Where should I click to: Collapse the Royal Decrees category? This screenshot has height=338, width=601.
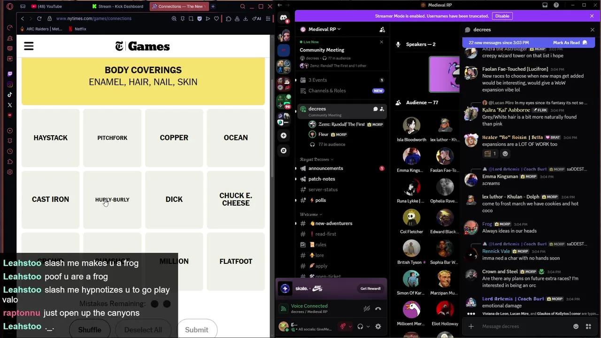tap(317, 160)
